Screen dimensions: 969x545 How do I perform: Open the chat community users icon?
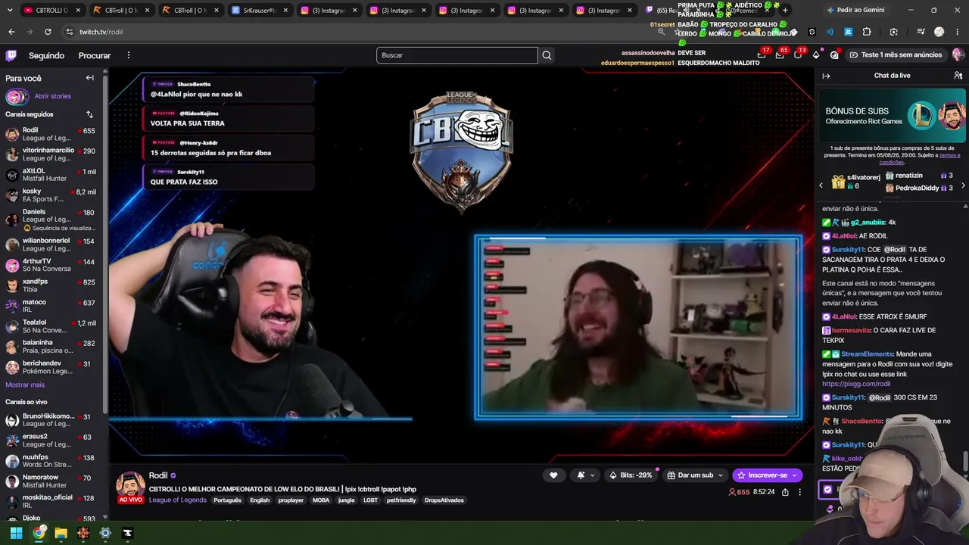point(958,76)
